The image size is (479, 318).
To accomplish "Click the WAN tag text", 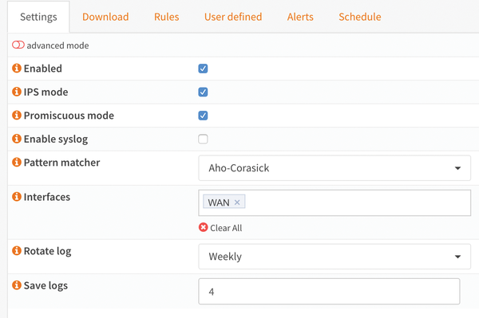I will [x=219, y=202].
